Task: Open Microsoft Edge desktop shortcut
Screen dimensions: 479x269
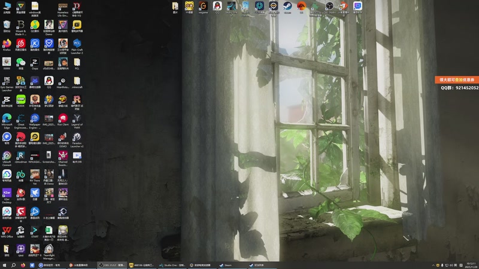Action: 7,121
